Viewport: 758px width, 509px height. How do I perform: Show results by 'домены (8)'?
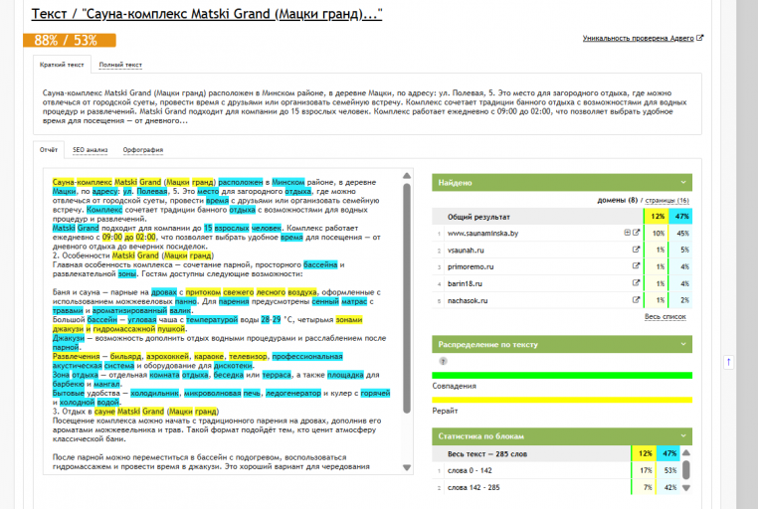618,200
